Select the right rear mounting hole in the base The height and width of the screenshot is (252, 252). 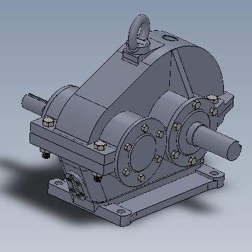214,173
